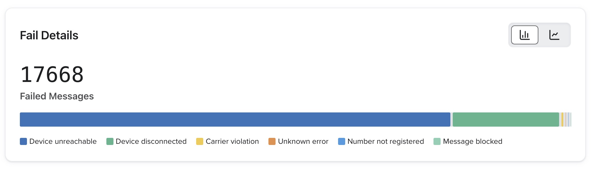Click the Message blocked legend swatch
Screen dimensions: 592x171
coord(437,141)
